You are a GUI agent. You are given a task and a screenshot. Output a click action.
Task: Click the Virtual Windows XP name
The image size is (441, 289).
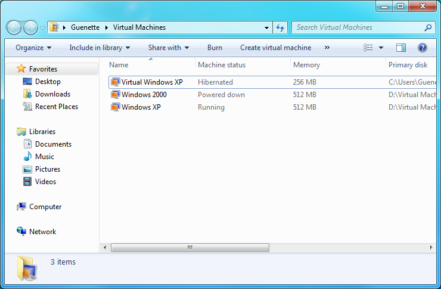[152, 82]
